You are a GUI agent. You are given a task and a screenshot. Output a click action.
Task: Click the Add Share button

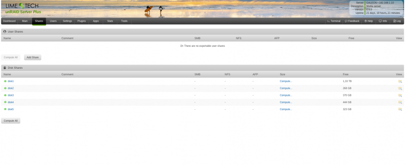32,57
